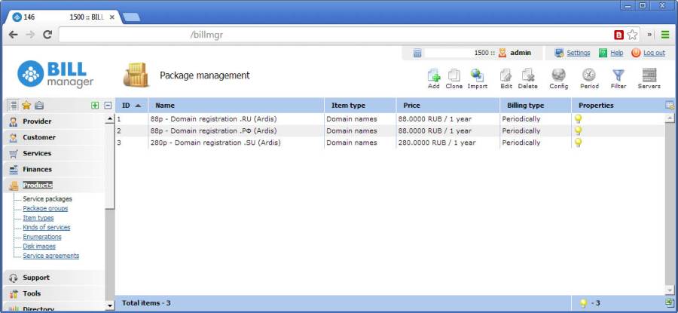The width and height of the screenshot is (678, 313).
Task: Open the Enumerations link
Action: [42, 237]
